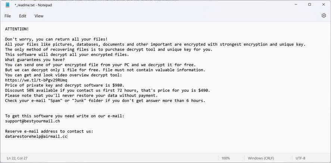The width and height of the screenshot is (331, 163).
Task: Place cursor on the we.tl URL line
Action: click(x=36, y=80)
